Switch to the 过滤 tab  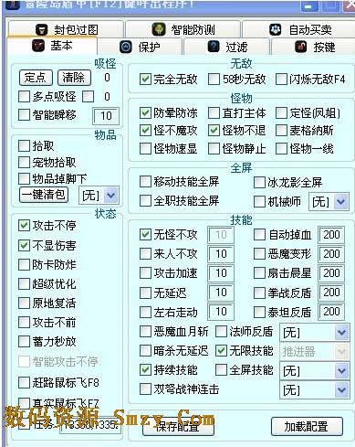226,47
